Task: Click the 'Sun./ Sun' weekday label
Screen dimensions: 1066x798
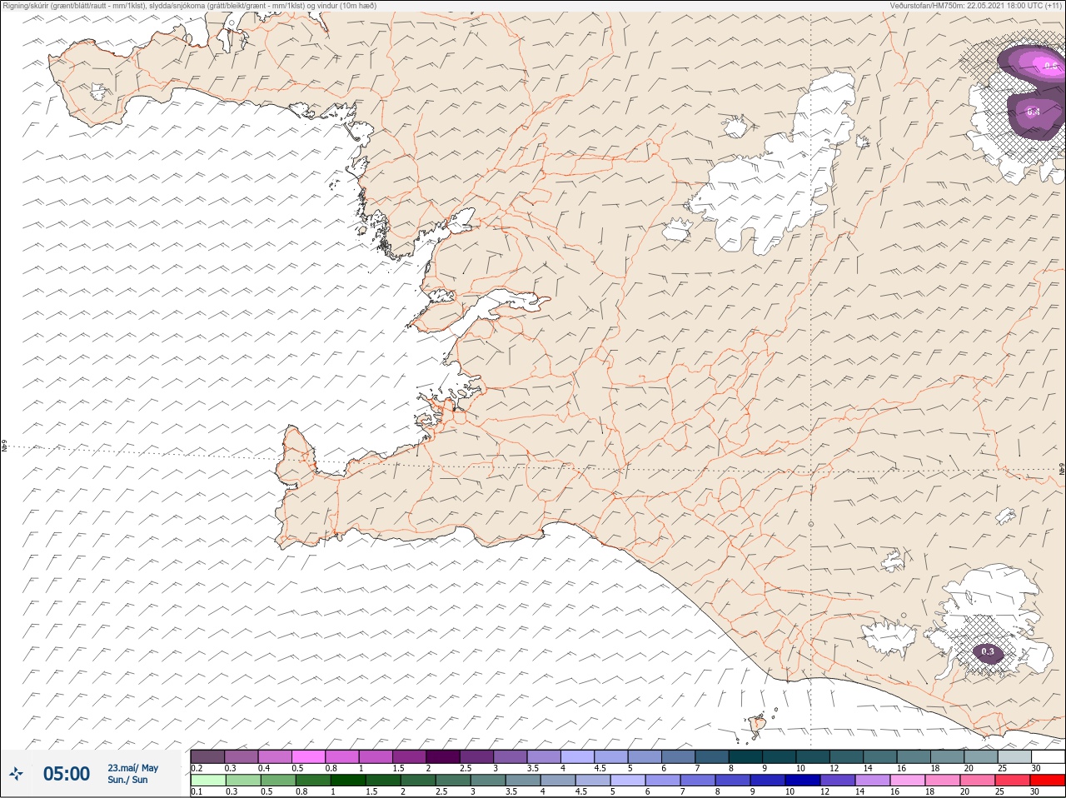Action: [x=127, y=780]
